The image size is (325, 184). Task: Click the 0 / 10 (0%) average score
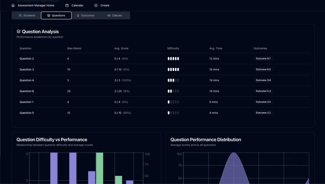(x=122, y=69)
